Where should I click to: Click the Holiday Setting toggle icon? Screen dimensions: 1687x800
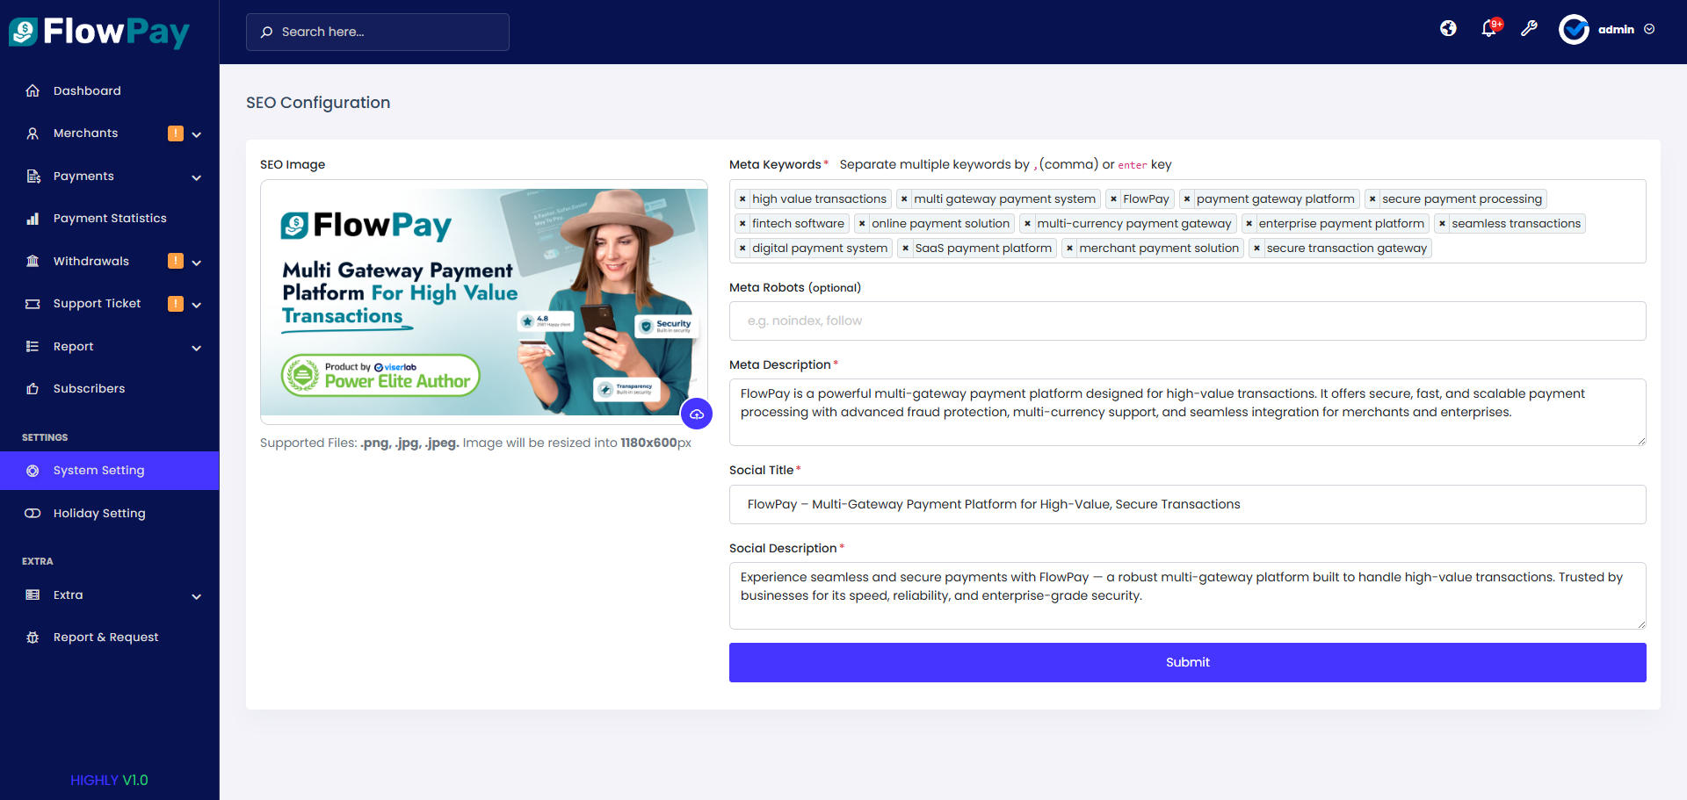(33, 514)
